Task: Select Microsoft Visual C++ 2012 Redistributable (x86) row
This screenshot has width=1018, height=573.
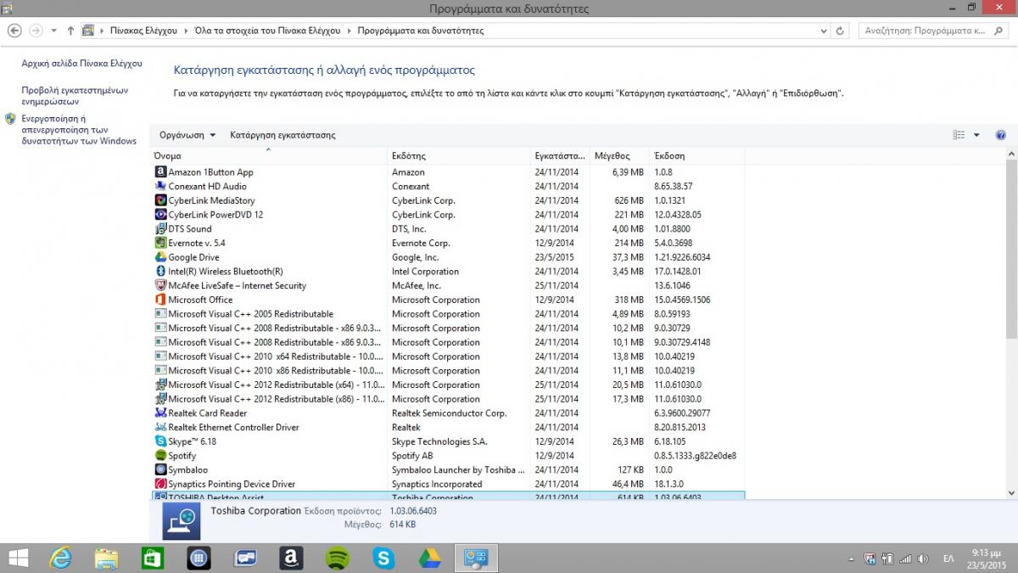Action: pos(448,399)
